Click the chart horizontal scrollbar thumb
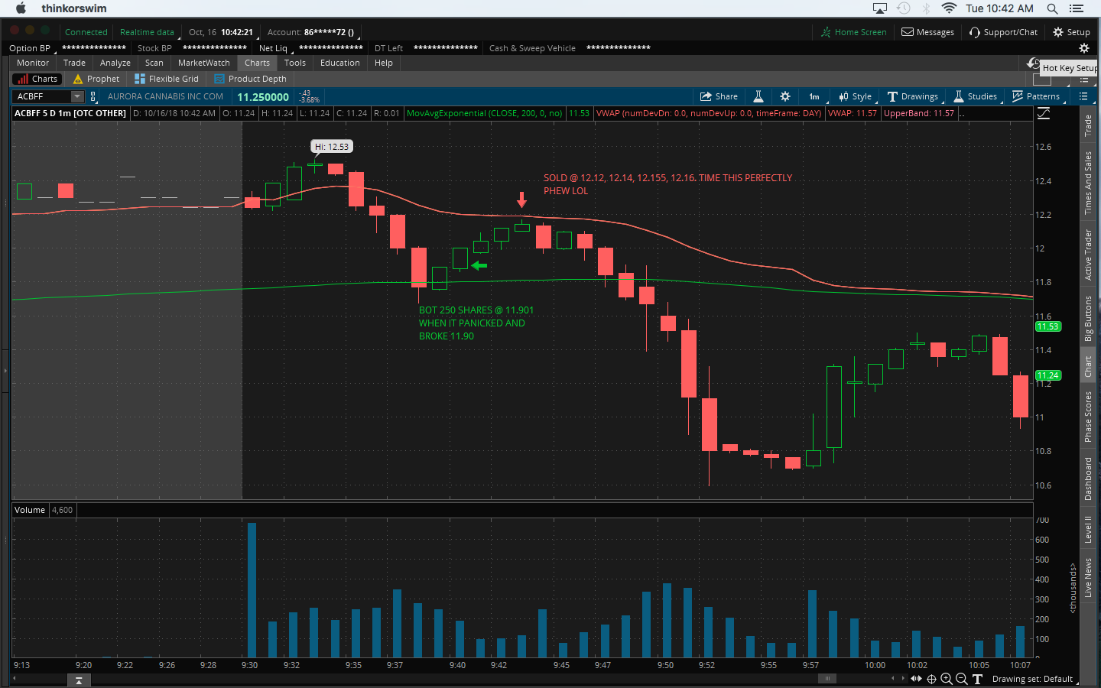The height and width of the screenshot is (688, 1101). (x=827, y=678)
